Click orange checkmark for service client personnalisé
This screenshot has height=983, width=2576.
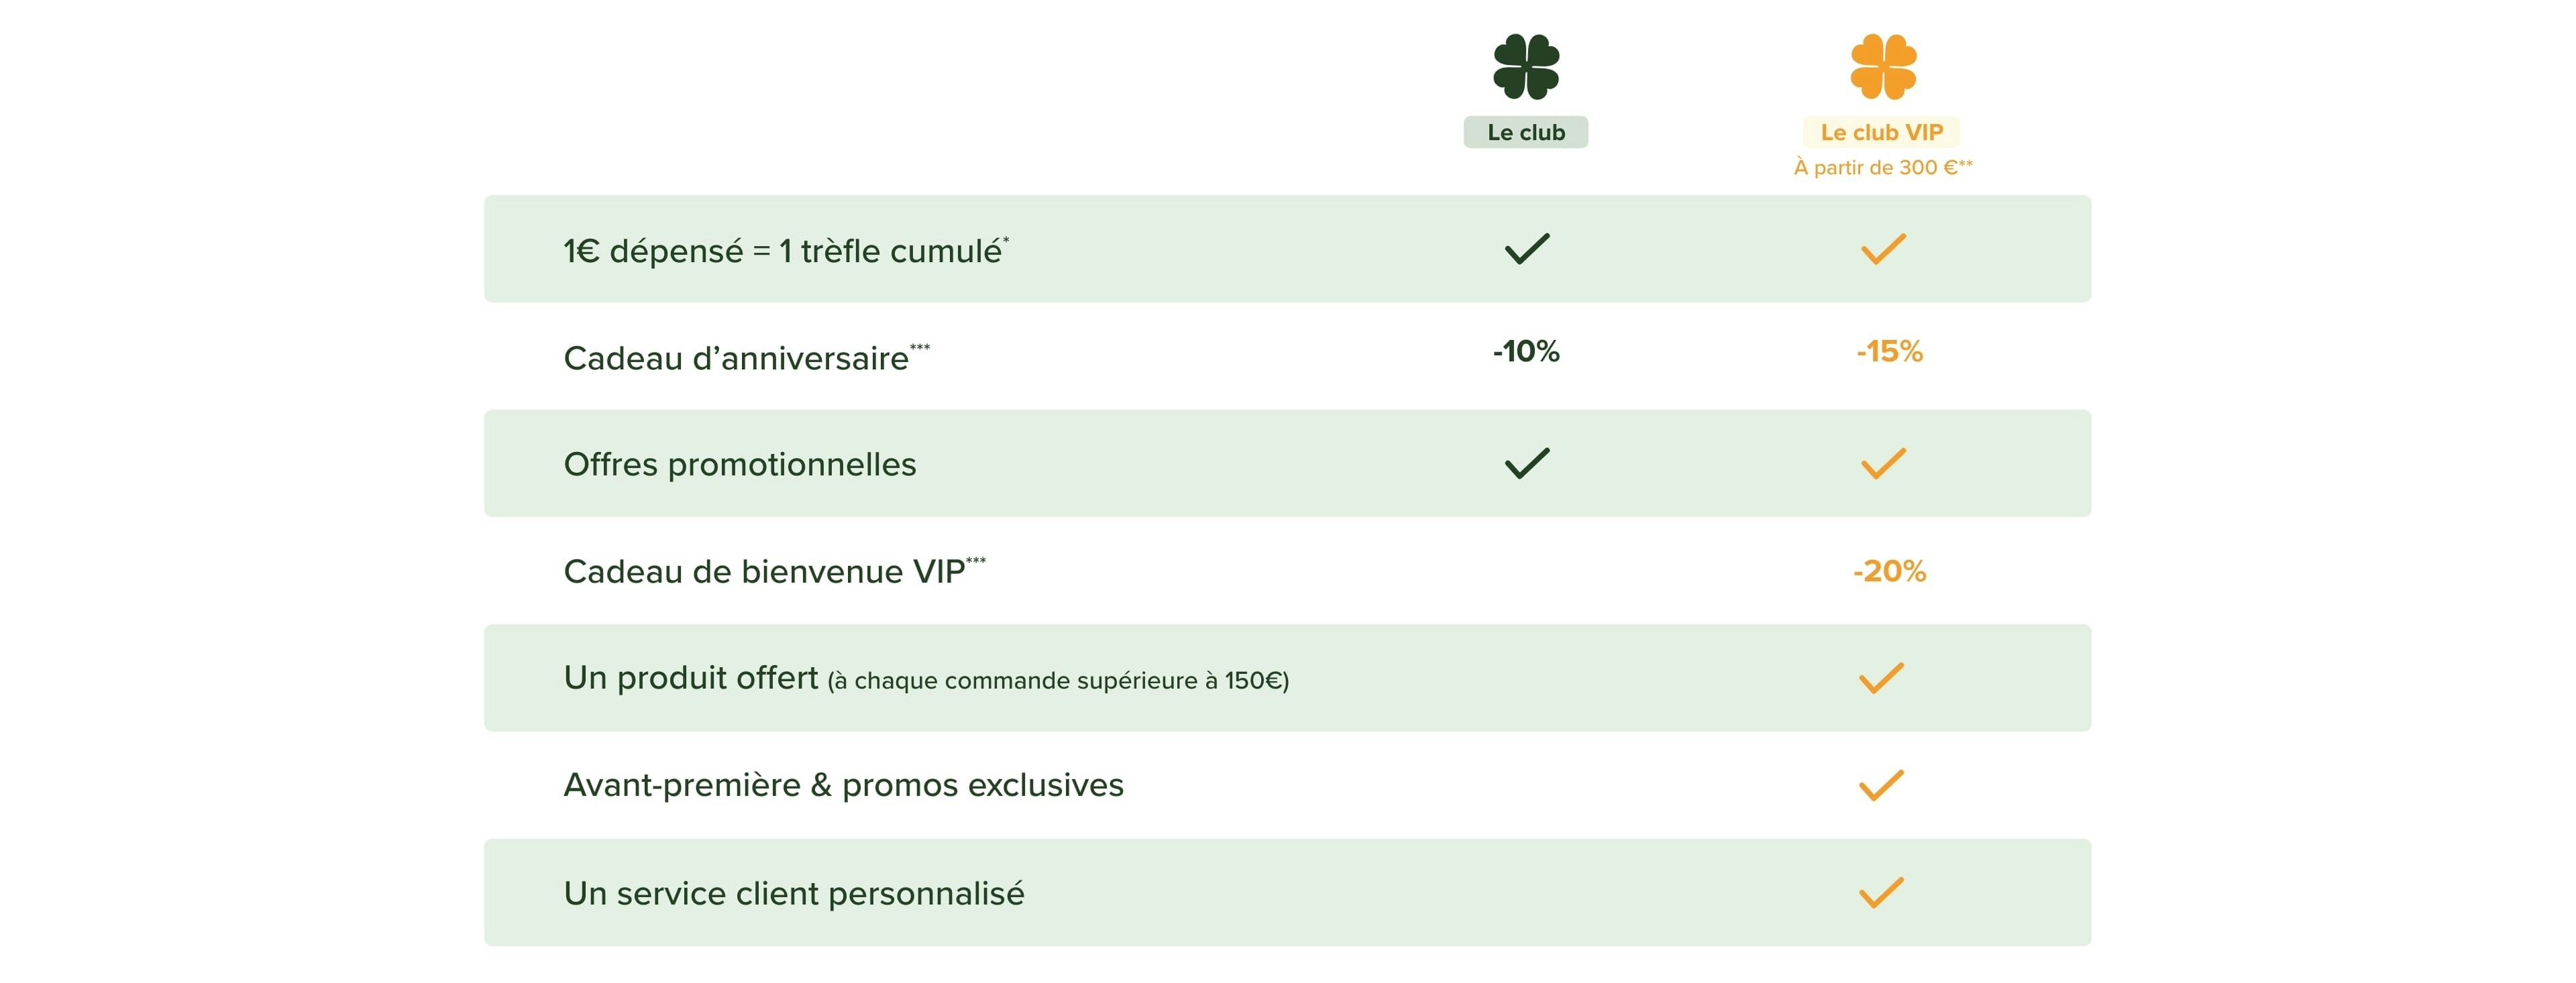tap(1881, 892)
